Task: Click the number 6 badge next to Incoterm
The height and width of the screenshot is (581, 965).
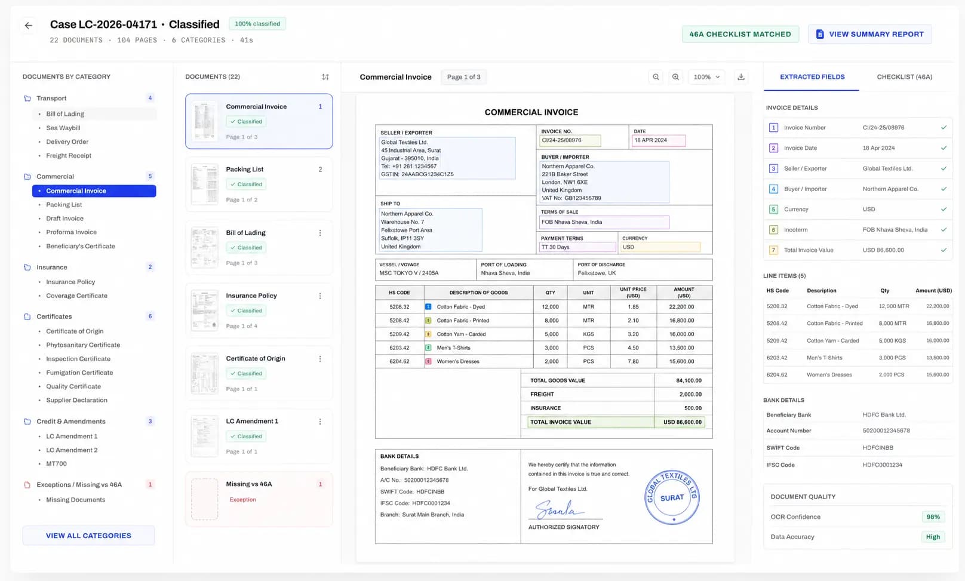Action: (773, 230)
